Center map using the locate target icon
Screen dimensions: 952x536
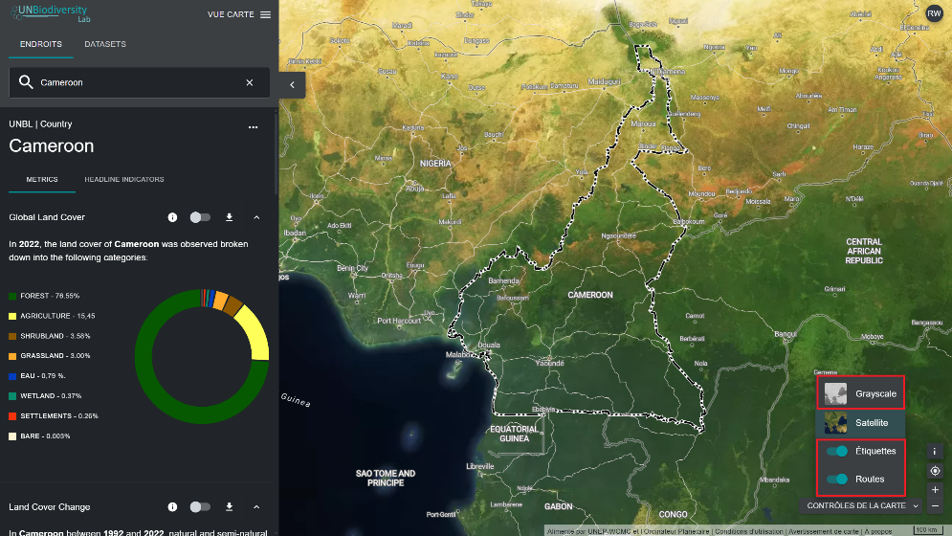pyautogui.click(x=935, y=471)
